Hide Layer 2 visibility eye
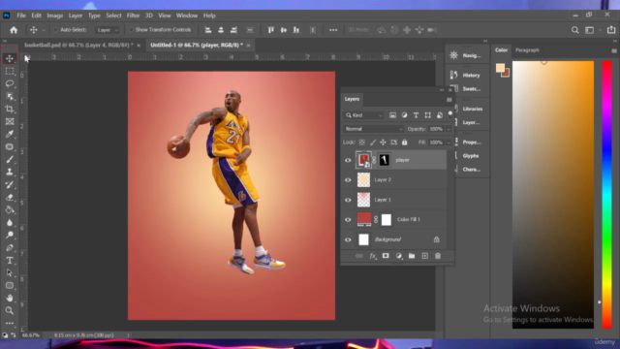 pyautogui.click(x=348, y=180)
